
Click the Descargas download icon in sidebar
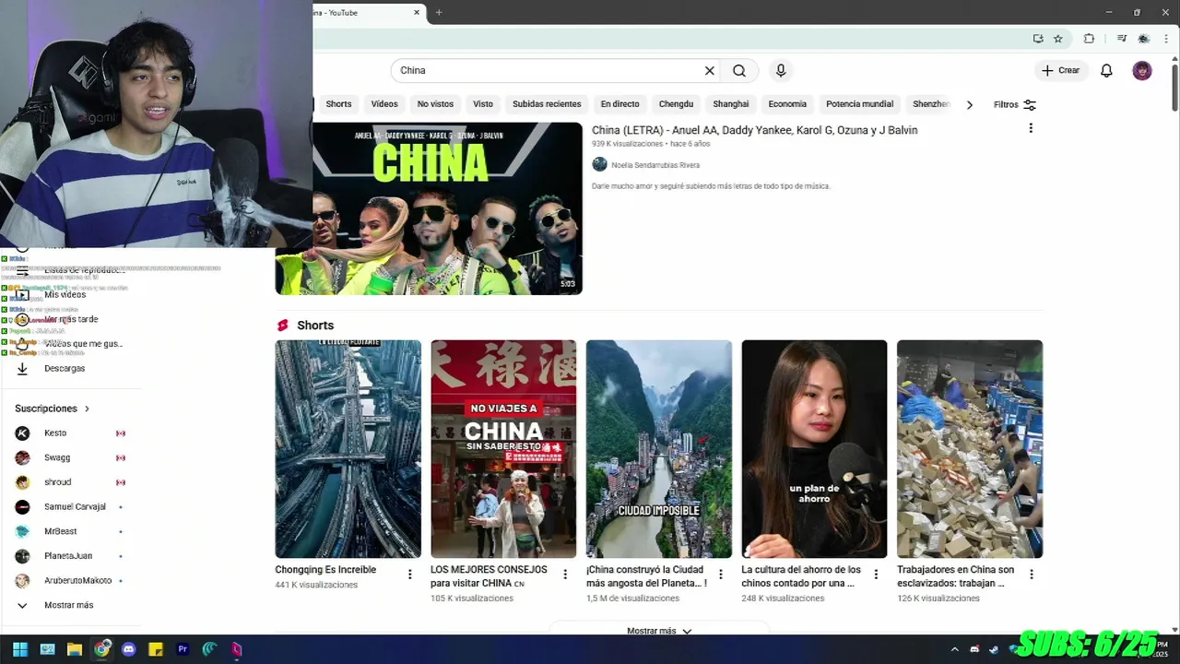(22, 368)
